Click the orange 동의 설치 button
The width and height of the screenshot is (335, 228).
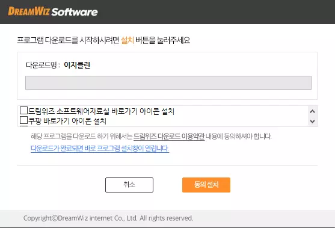[206, 185]
